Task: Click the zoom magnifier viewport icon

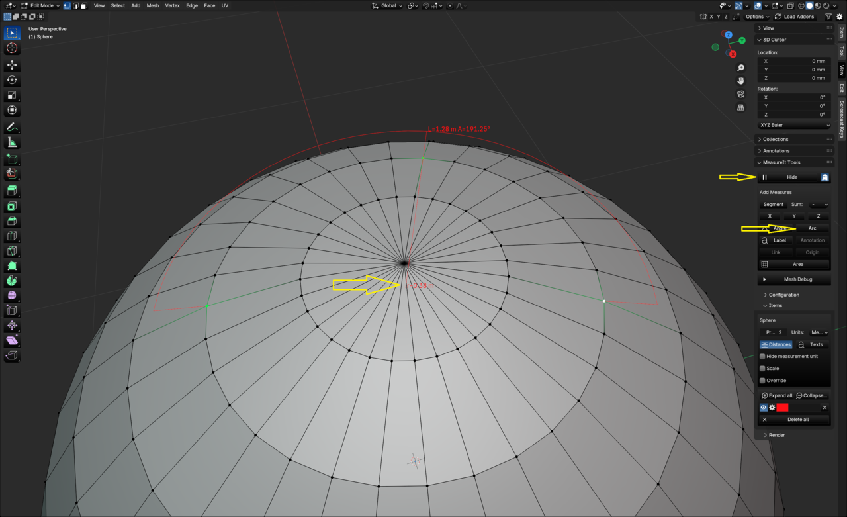Action: (x=741, y=68)
